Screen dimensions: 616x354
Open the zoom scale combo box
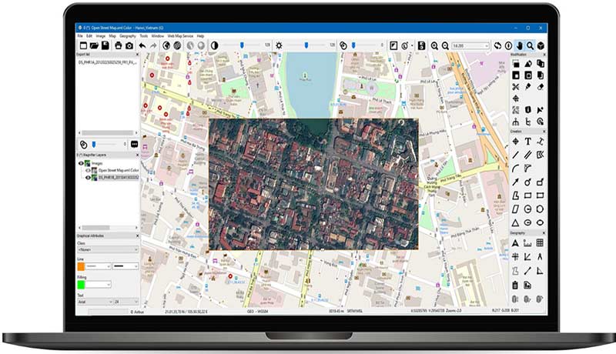[468, 46]
